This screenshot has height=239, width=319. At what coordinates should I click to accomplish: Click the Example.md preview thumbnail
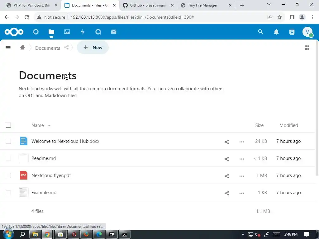(x=24, y=192)
